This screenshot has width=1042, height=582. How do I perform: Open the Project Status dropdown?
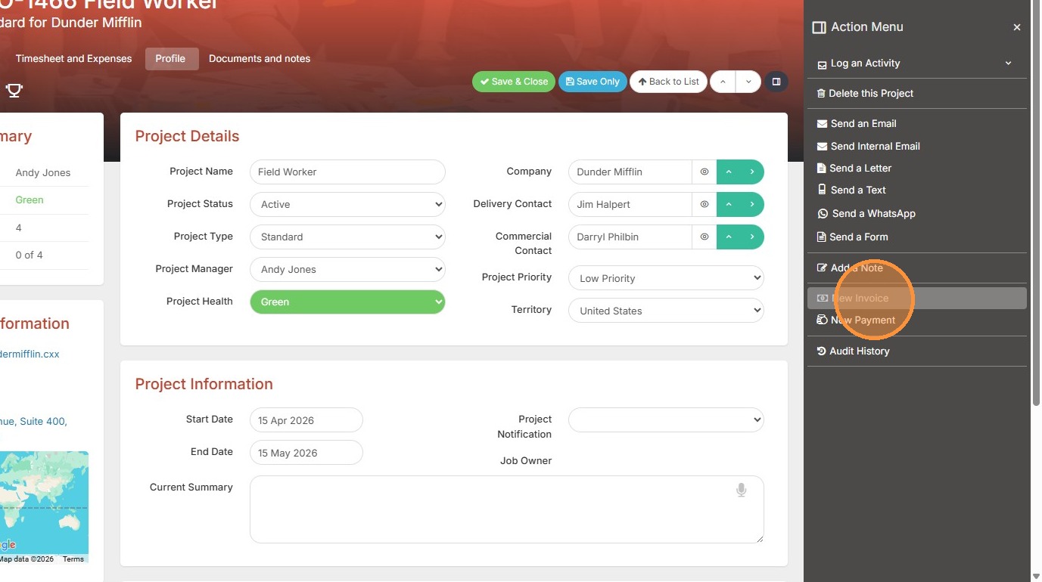point(347,204)
